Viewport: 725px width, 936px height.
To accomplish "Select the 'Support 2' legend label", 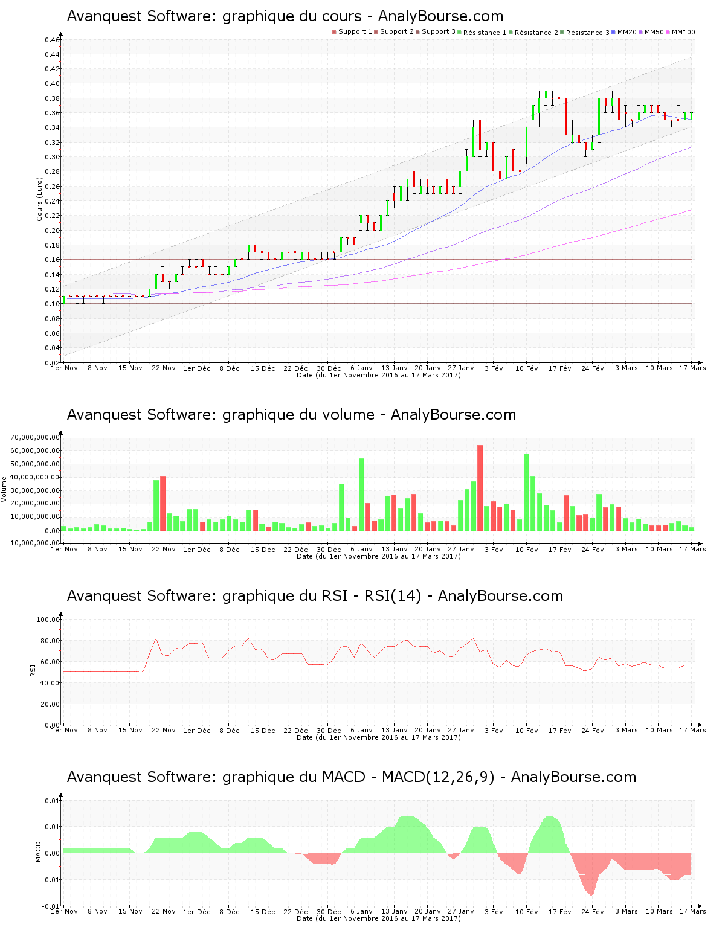I will 397,32.
